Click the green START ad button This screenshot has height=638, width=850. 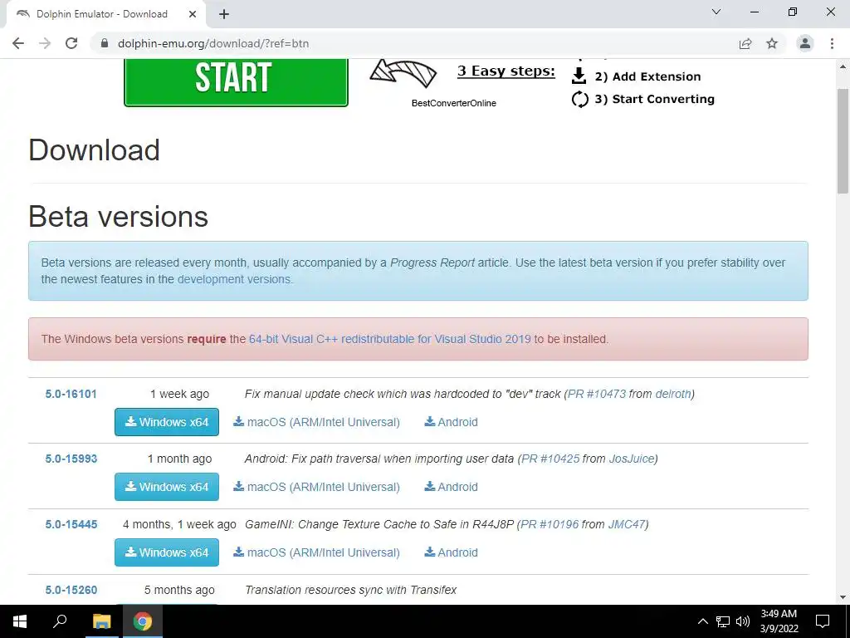click(x=236, y=81)
